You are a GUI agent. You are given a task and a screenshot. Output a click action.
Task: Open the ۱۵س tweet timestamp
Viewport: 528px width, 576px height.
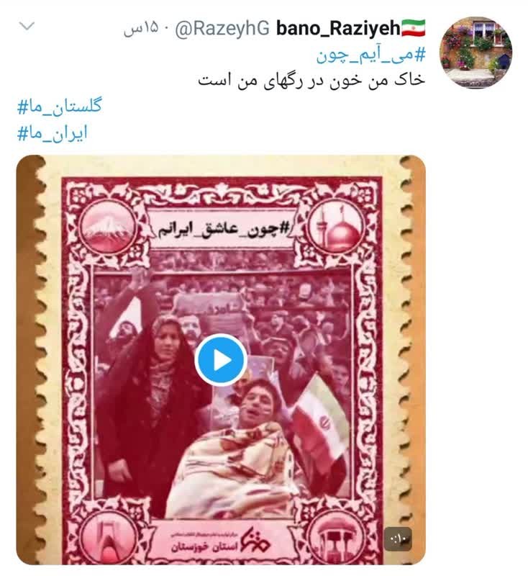coord(141,29)
